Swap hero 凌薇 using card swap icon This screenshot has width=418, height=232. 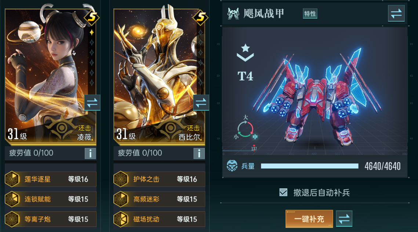(x=92, y=103)
